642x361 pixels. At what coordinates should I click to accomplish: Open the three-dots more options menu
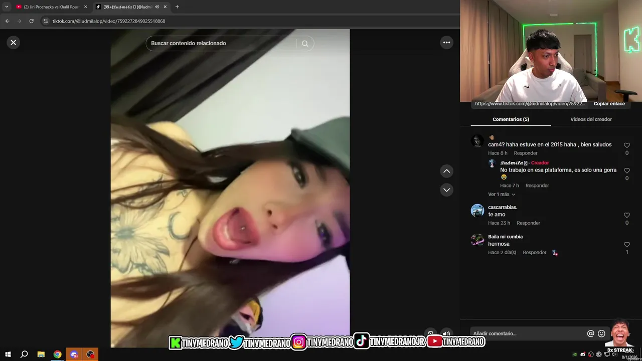(446, 43)
